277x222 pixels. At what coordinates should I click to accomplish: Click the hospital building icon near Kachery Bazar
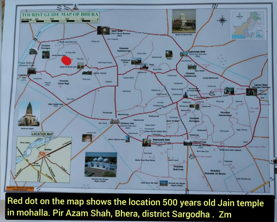pos(212,94)
